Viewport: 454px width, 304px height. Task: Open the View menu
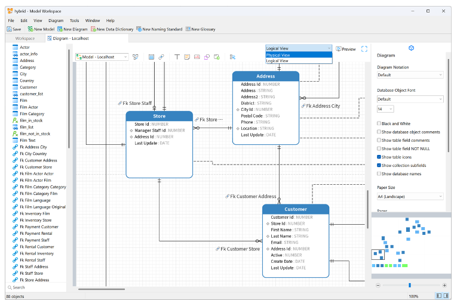[x=38, y=20]
